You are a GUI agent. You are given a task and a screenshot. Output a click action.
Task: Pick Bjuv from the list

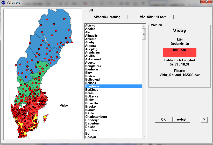113,73
